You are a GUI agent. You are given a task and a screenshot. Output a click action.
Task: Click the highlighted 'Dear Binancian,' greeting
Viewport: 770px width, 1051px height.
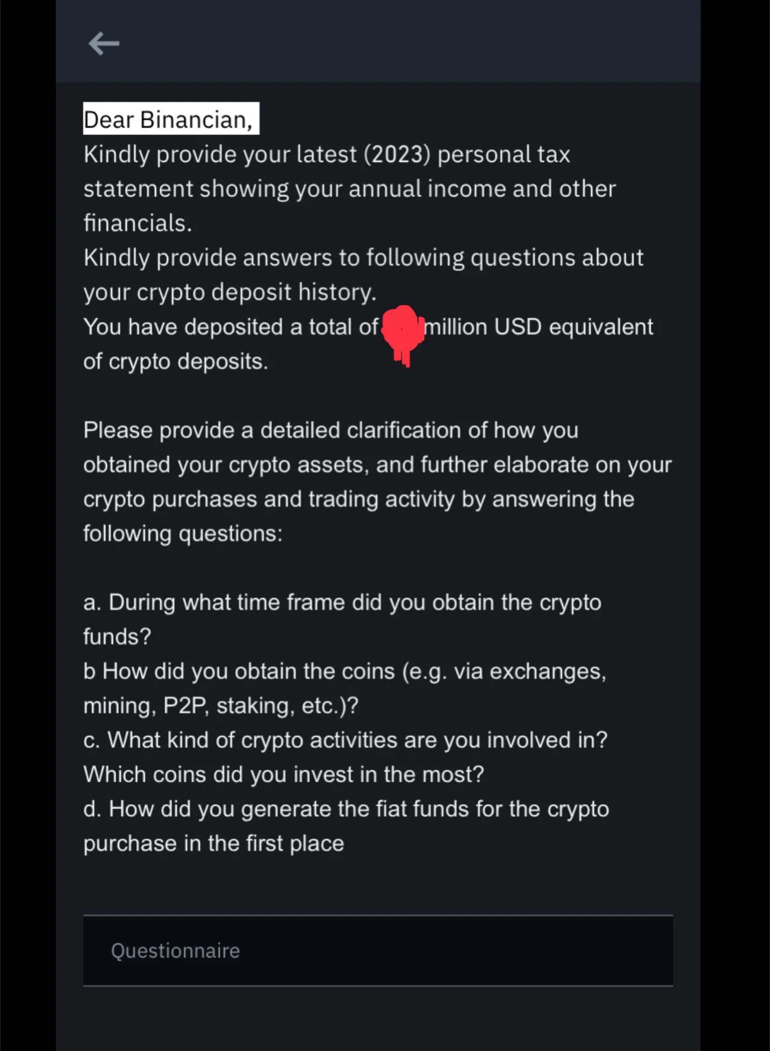[171, 119]
